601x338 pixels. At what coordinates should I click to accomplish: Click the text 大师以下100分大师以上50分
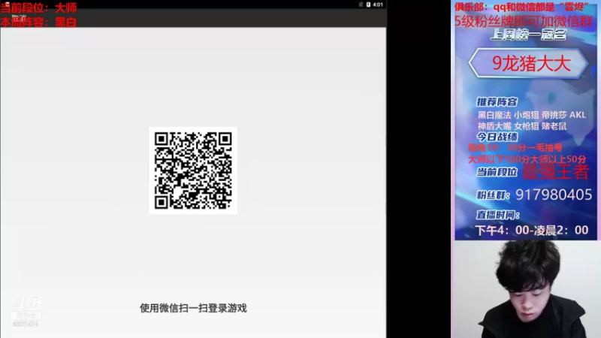[x=527, y=159]
